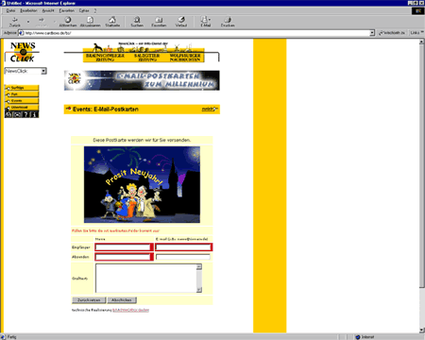Stop loading with the Abbrechen icon
Screen dimensions: 425x340
click(68, 22)
